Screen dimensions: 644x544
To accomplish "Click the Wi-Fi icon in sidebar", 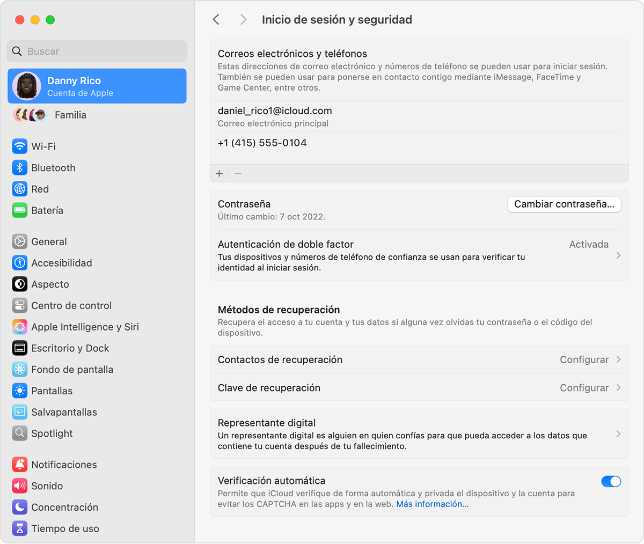I will [x=20, y=146].
